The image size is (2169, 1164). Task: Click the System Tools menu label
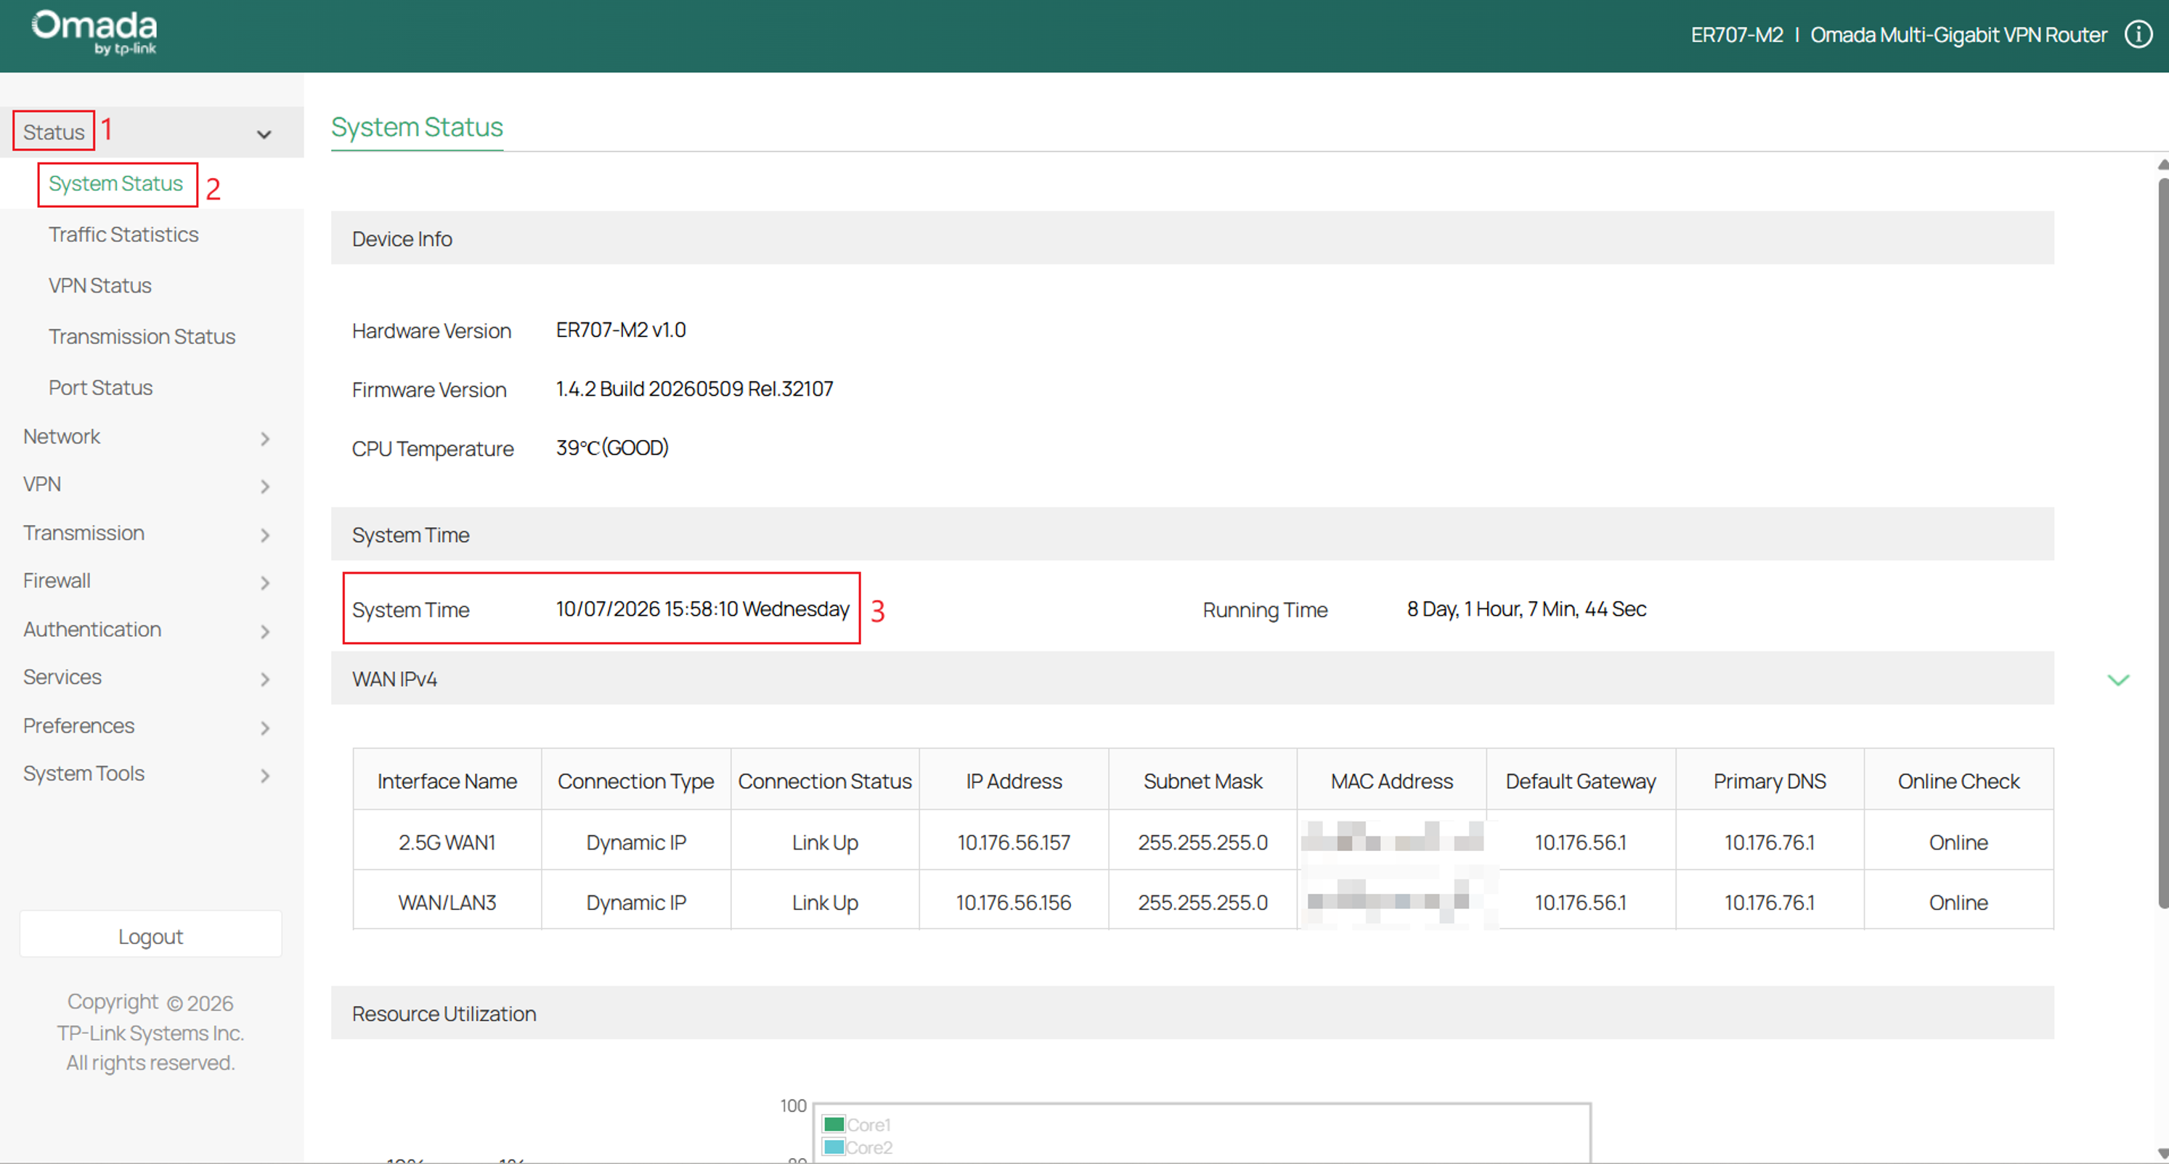pos(84,773)
